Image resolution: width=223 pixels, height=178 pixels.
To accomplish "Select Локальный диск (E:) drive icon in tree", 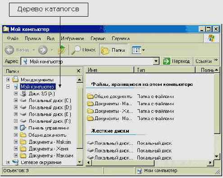I will pyautogui.click(x=23, y=114).
